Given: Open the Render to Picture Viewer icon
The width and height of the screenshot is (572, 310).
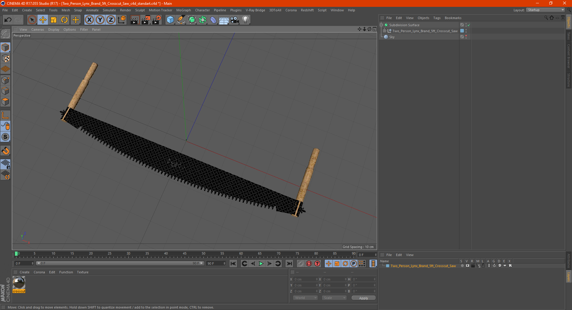Looking at the screenshot, I should pyautogui.click(x=146, y=20).
